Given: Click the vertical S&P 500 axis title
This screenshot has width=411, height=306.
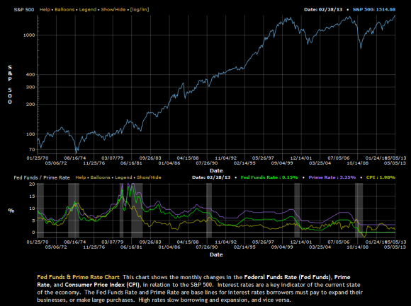Looking at the screenshot, I should point(10,85).
